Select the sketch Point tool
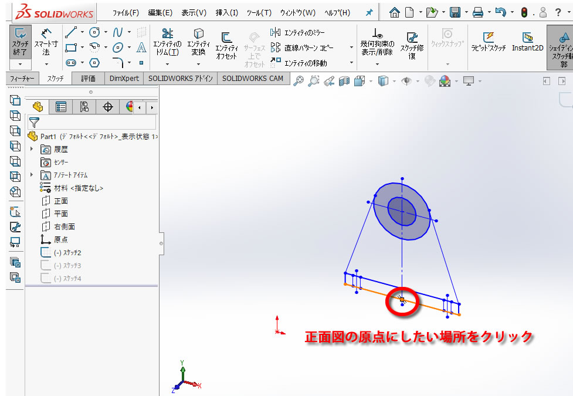 [141, 63]
